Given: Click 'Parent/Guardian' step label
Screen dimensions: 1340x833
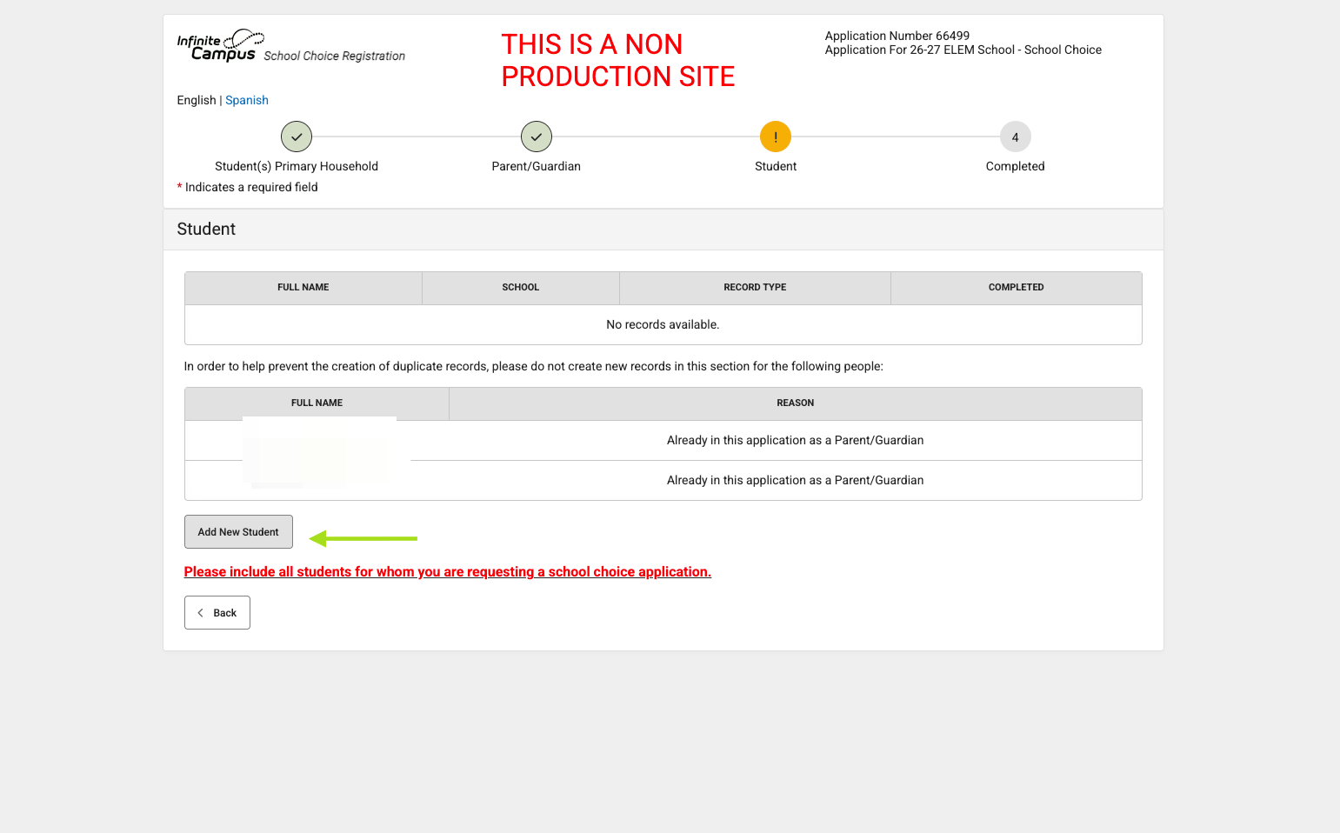Looking at the screenshot, I should [x=537, y=166].
